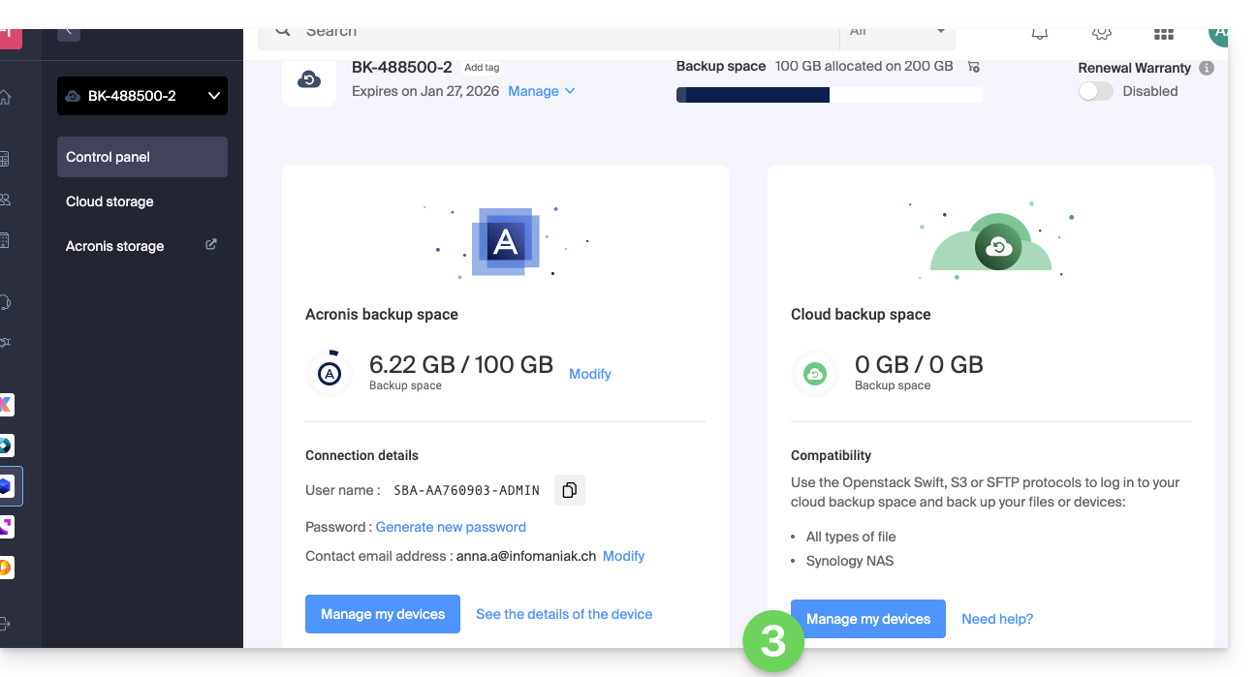Click the backup space allocation progress bar

(830, 95)
